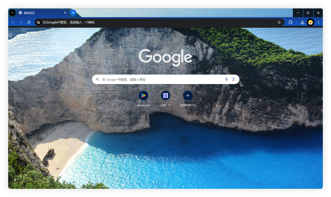This screenshot has height=197, width=331.
Task: Open the google paly shortcut
Action: pos(143,96)
